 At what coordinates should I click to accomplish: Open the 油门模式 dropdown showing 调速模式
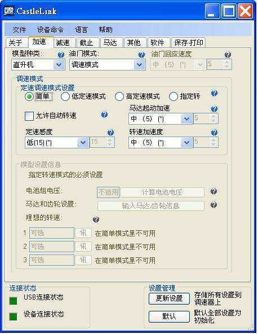[x=108, y=64]
